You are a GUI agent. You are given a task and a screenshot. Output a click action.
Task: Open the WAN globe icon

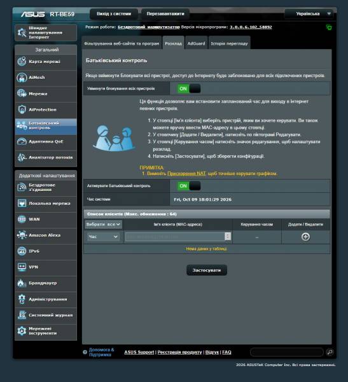point(22,219)
